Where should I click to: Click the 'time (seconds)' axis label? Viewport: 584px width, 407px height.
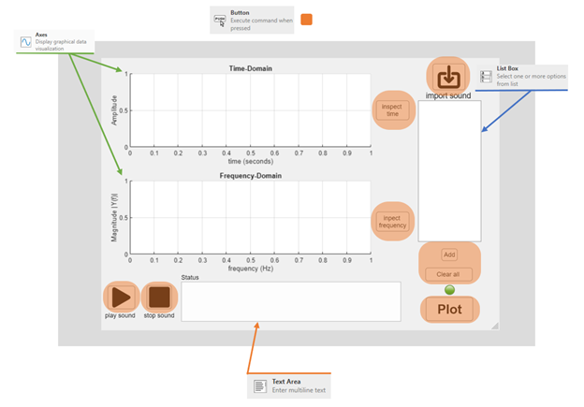(251, 161)
